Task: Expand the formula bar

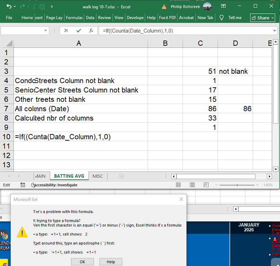Action: [x=275, y=31]
